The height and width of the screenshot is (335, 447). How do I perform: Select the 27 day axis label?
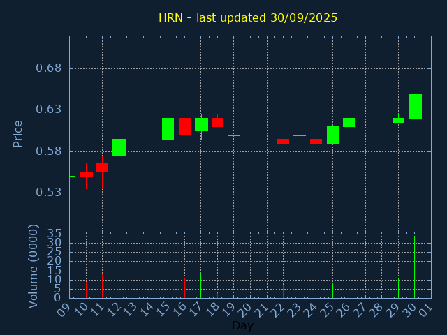pyautogui.click(x=360, y=310)
